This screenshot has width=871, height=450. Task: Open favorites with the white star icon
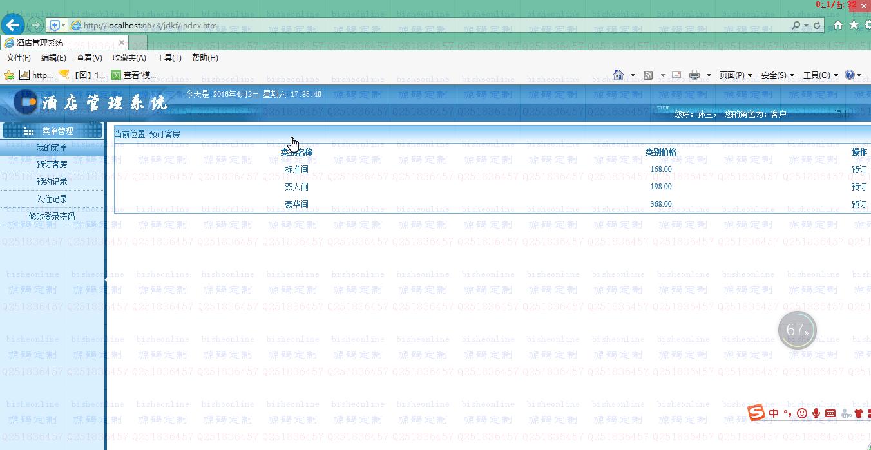click(854, 25)
